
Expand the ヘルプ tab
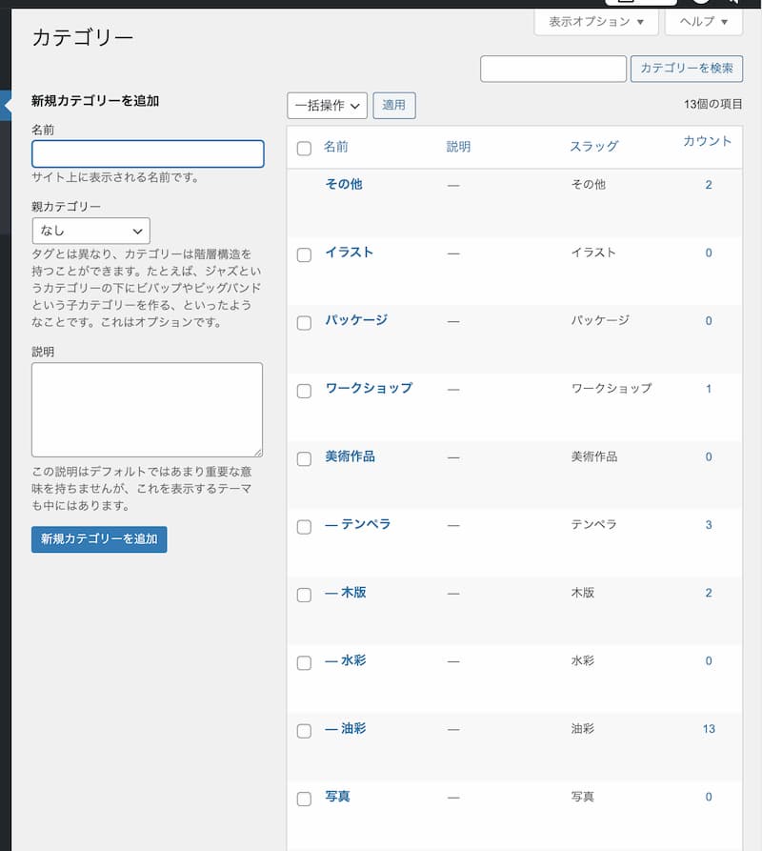(x=703, y=21)
